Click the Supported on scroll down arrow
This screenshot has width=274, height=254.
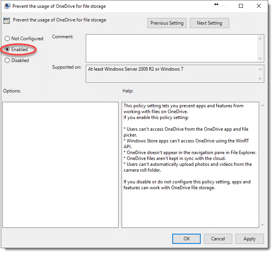pos(260,79)
